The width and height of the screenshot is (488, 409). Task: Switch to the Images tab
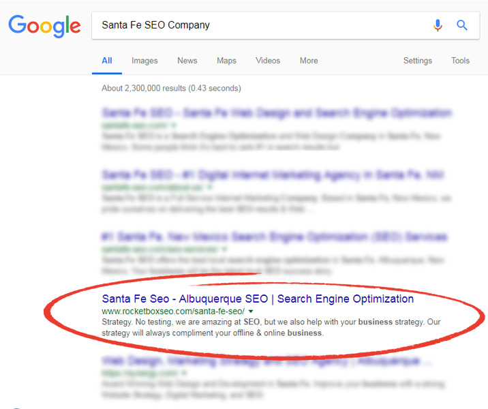point(144,61)
